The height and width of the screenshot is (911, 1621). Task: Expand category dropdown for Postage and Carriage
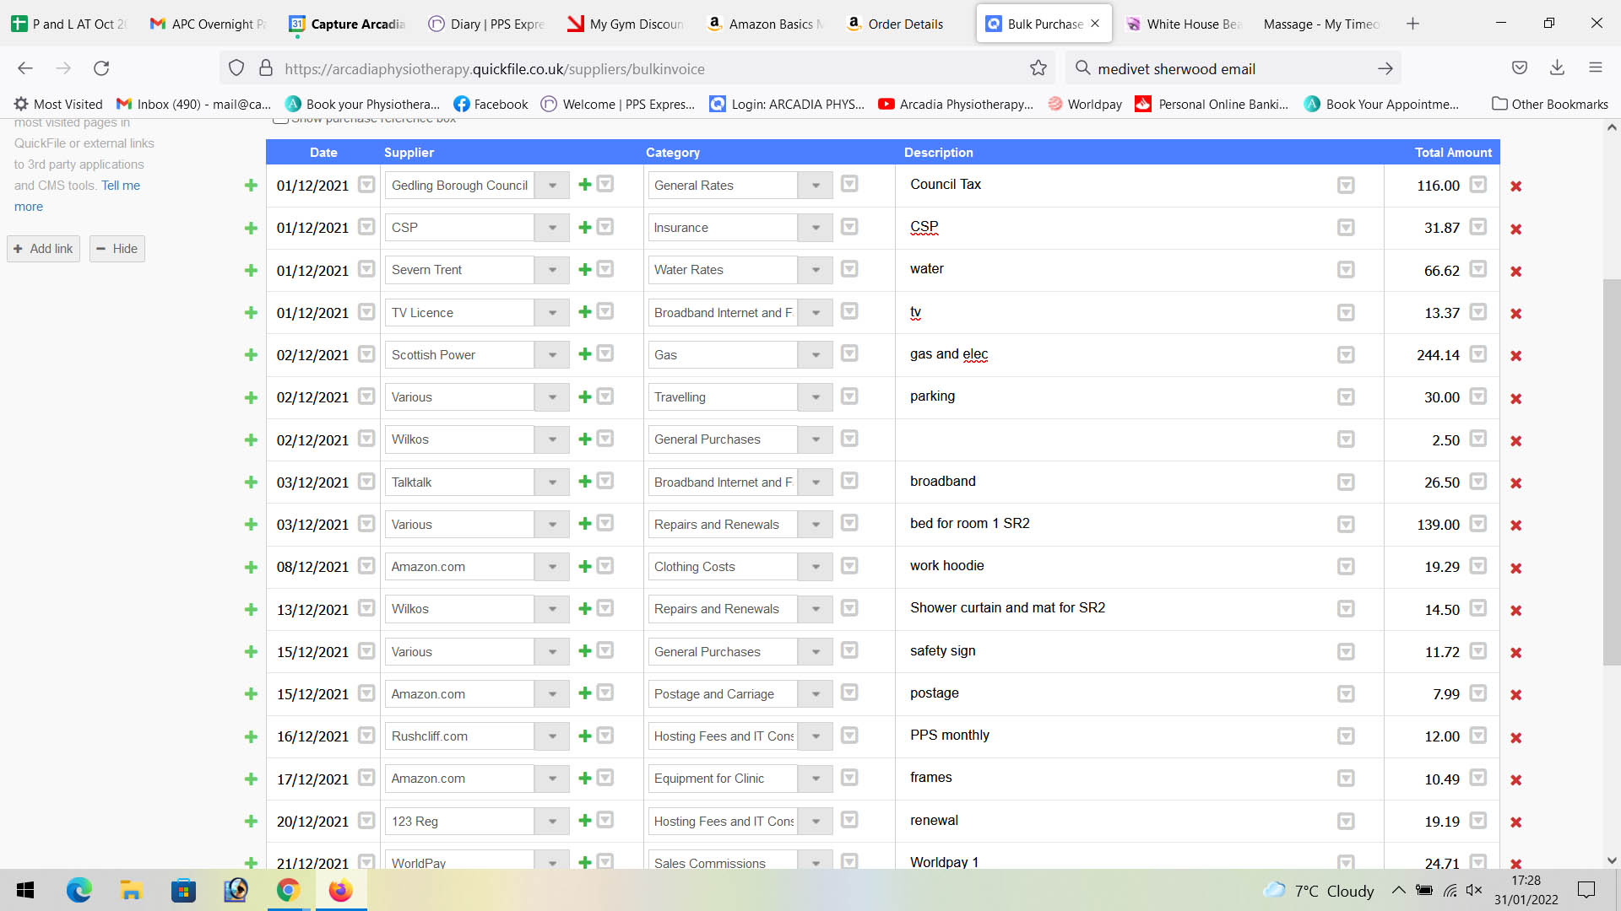(x=816, y=694)
